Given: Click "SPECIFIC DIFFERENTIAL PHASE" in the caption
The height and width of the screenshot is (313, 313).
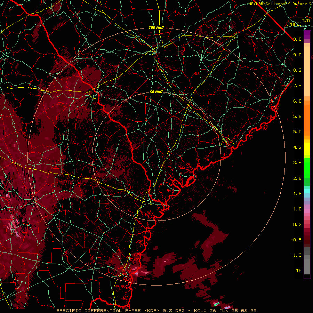Looking at the screenshot, I should (x=99, y=311).
